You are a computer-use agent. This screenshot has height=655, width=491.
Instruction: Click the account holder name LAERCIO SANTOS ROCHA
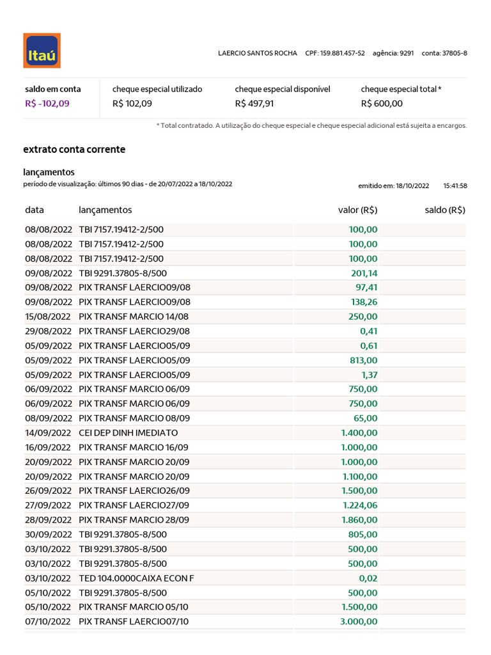click(258, 53)
